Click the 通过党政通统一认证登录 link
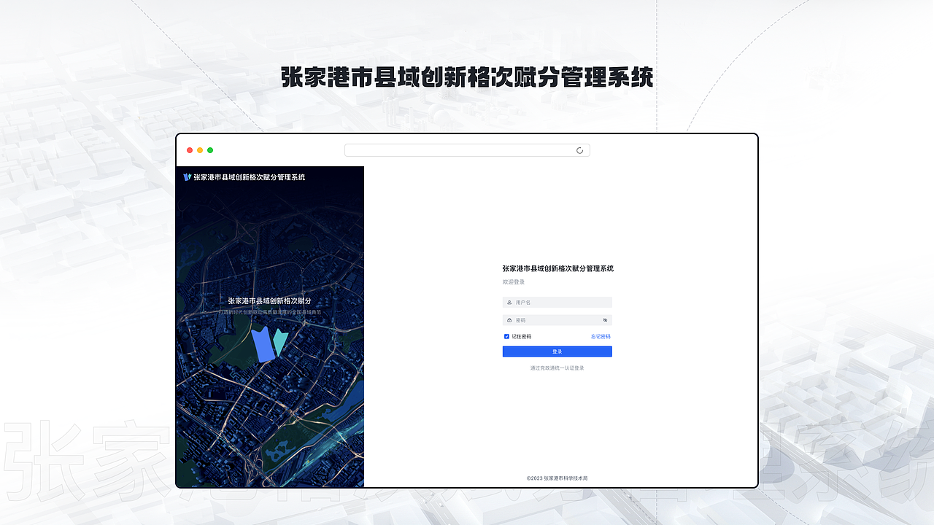 557,367
